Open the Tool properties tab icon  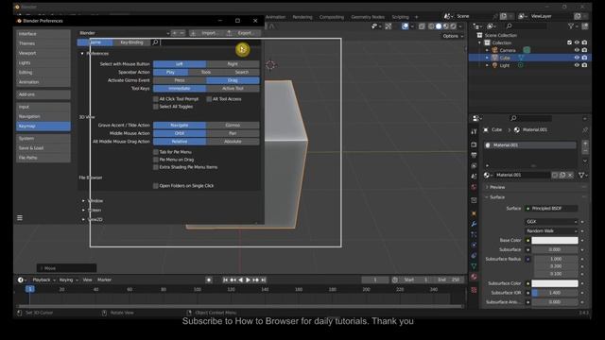(474, 131)
